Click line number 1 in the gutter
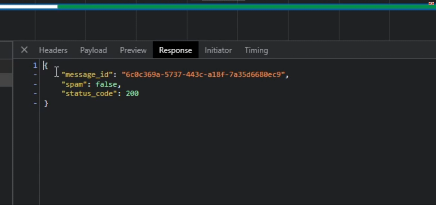436x205 pixels. (x=35, y=66)
